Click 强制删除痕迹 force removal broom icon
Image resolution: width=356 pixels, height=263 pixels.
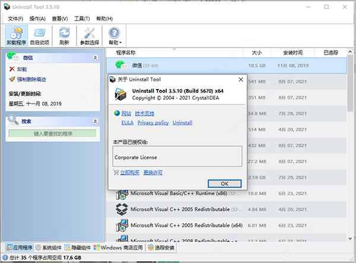tap(12, 79)
